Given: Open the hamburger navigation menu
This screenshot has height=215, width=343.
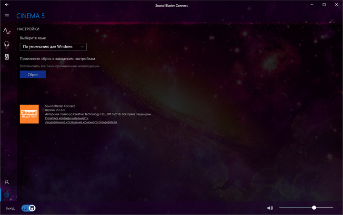Looking at the screenshot, I should 7,16.
